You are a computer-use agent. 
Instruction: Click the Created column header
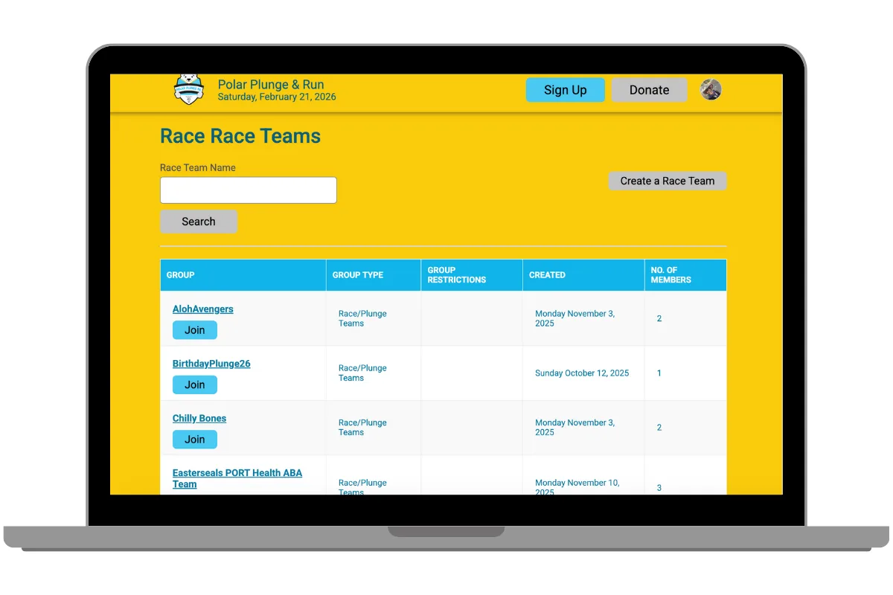tap(547, 275)
